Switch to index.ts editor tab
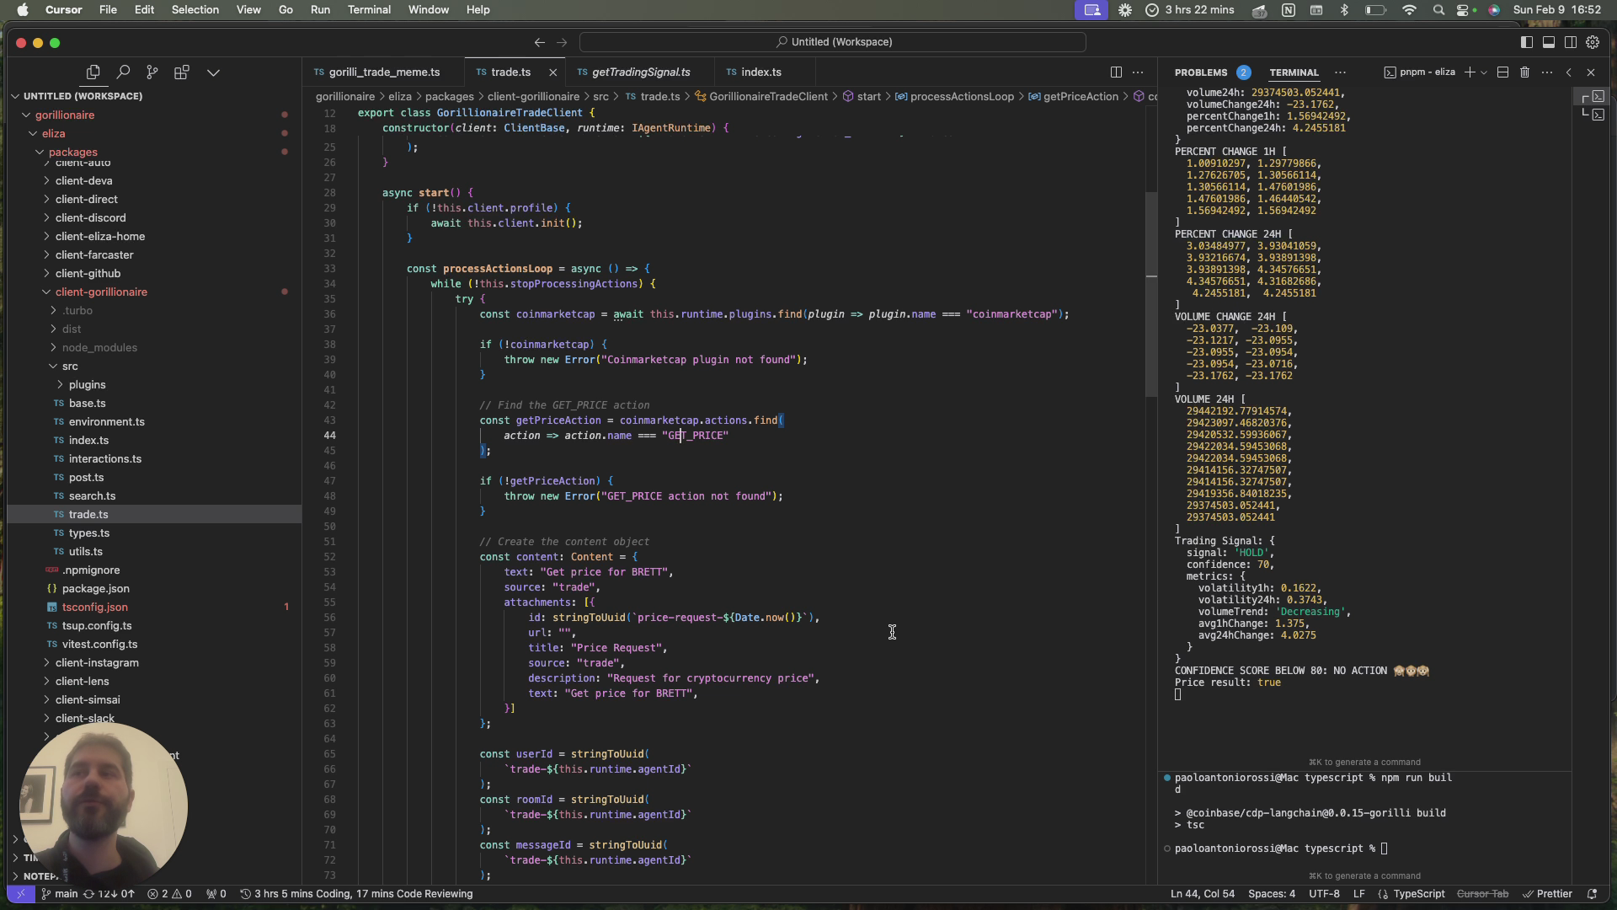 tap(760, 72)
